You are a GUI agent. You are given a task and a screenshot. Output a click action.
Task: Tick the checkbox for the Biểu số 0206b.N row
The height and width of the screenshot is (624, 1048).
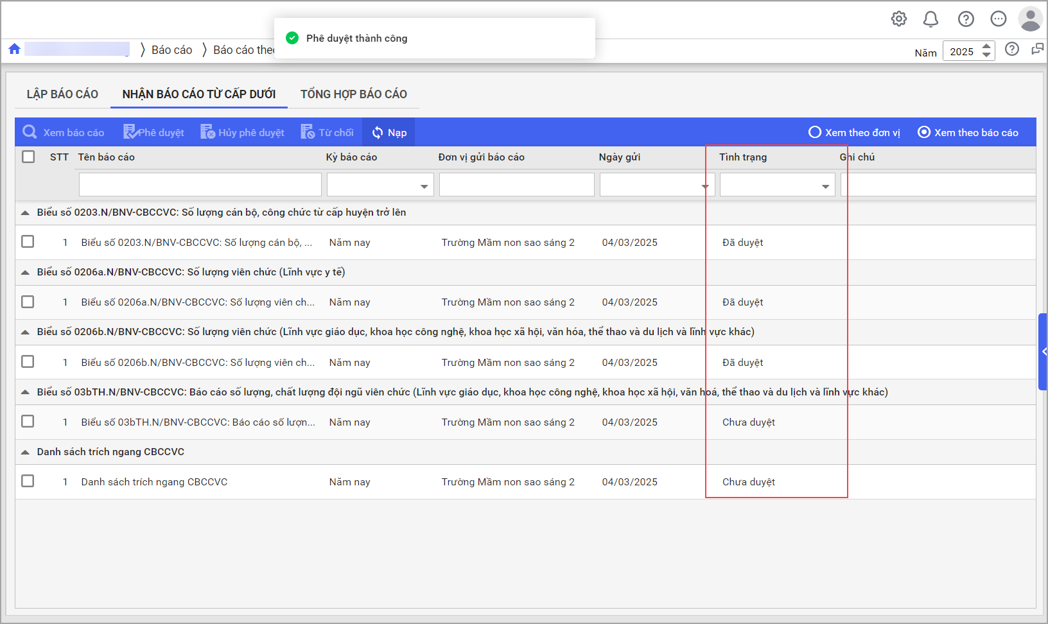point(28,361)
